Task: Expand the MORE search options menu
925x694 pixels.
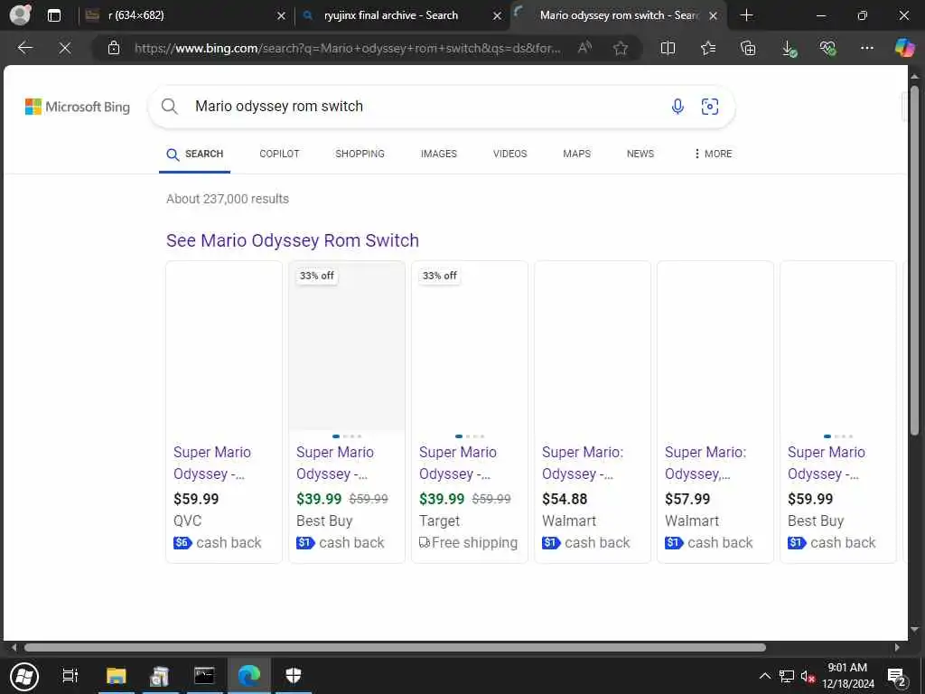Action: point(714,154)
